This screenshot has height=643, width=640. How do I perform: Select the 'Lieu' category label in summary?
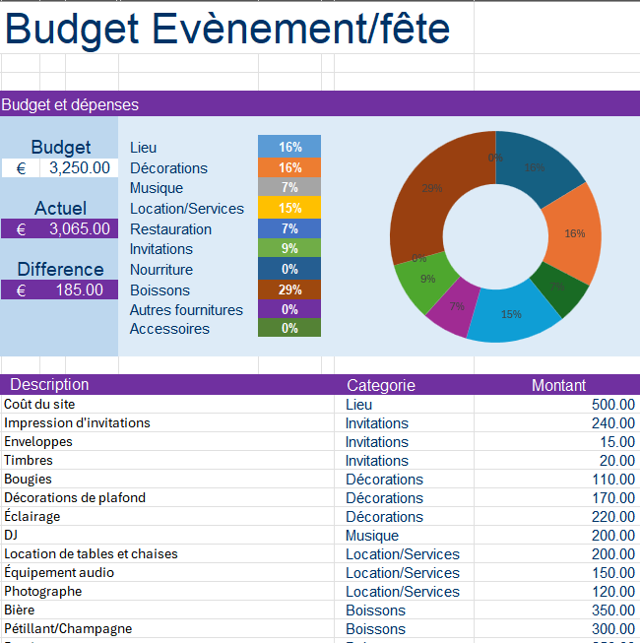[143, 148]
